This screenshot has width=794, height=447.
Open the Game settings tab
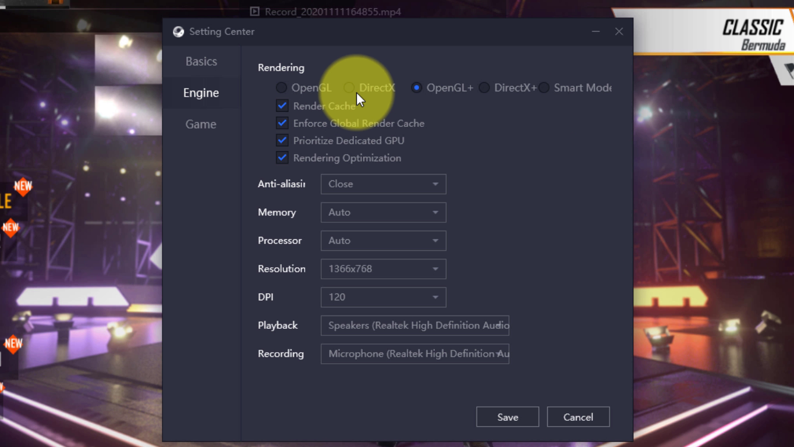tap(201, 124)
